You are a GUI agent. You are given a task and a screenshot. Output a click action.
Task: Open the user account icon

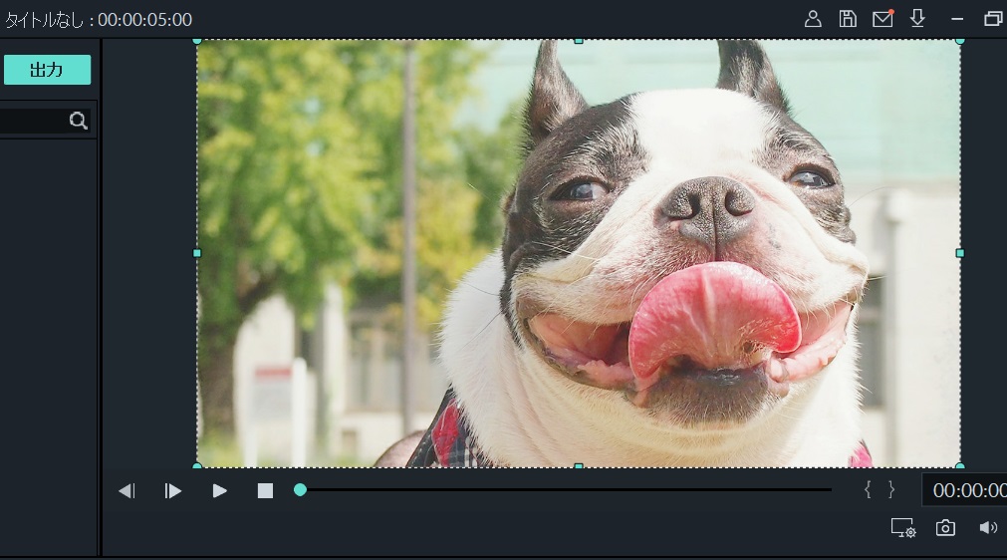pos(813,19)
